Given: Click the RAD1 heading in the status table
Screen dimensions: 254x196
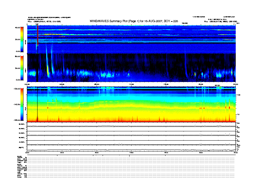Looking at the screenshot, I should (19, 165).
